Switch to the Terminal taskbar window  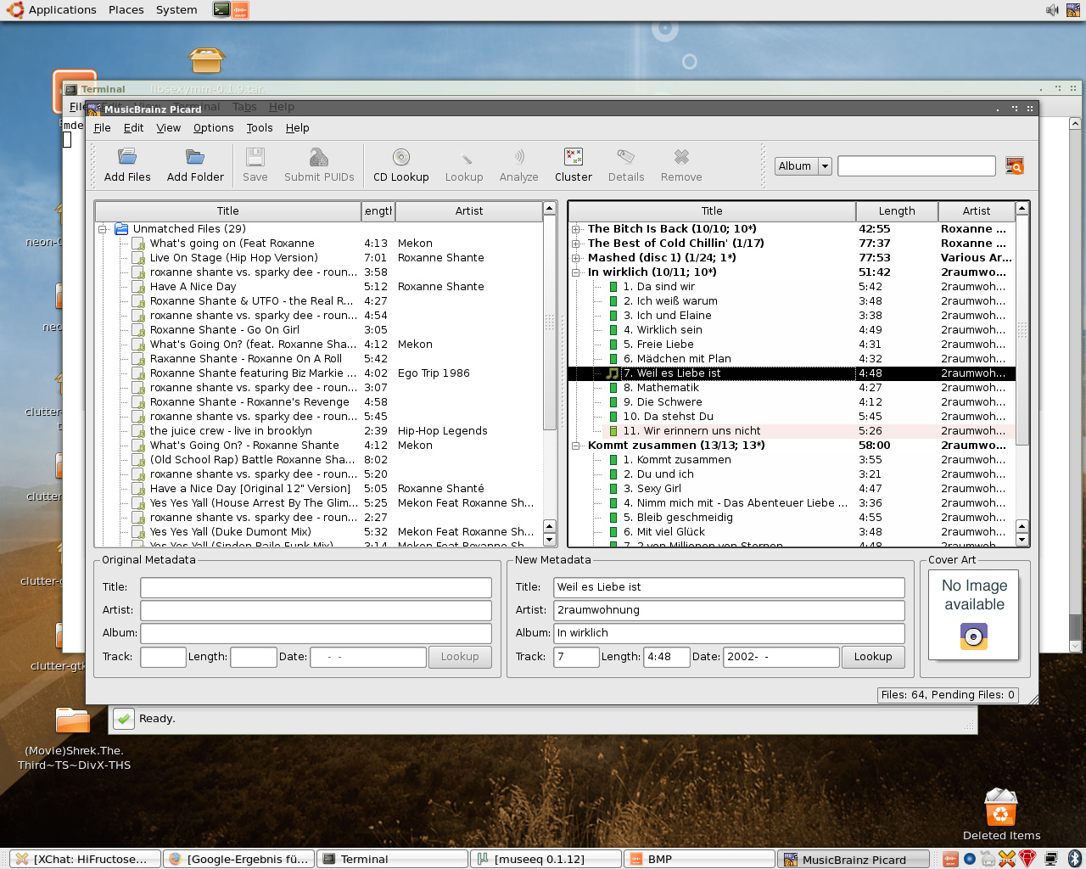coord(392,859)
